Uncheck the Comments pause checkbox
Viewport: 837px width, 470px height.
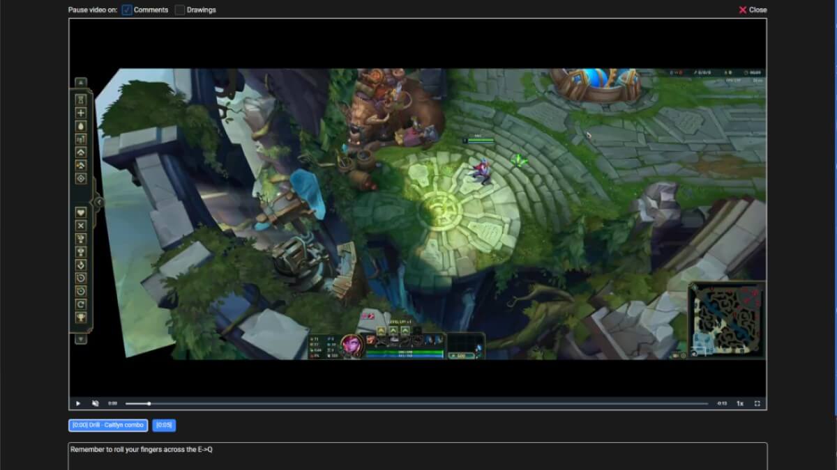coord(127,10)
